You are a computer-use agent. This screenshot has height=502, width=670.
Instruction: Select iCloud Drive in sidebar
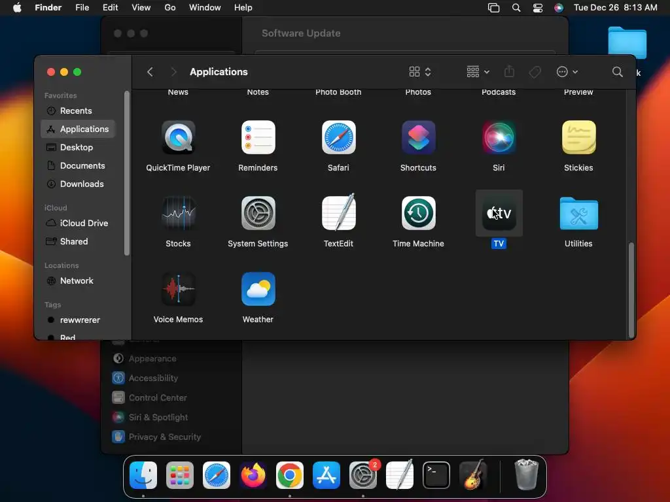tap(79, 224)
